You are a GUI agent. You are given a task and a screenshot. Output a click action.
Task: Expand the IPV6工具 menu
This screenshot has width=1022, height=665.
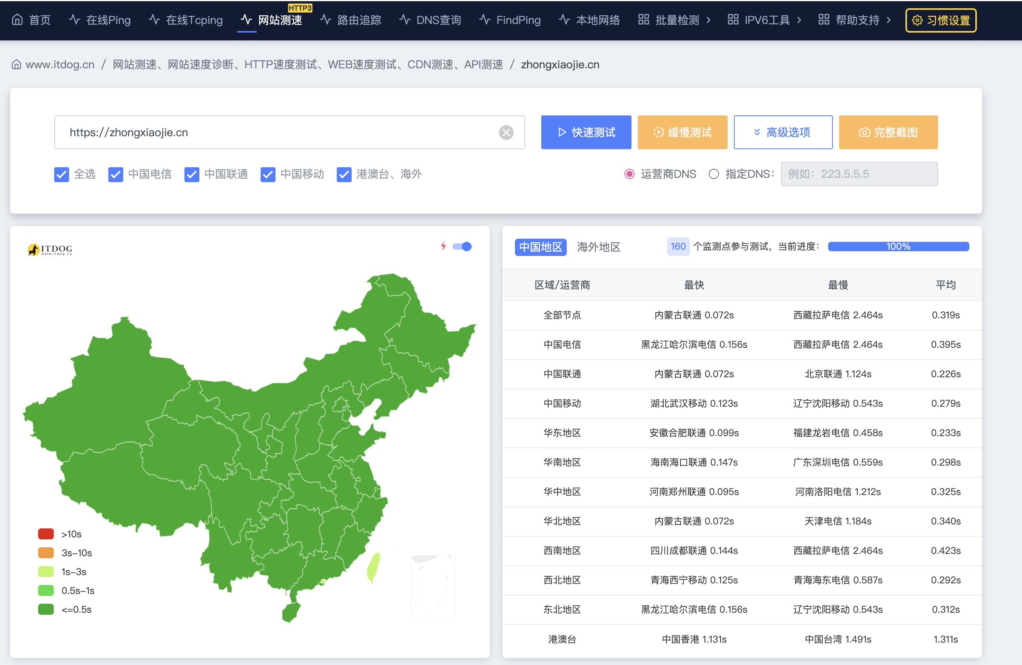pos(766,20)
